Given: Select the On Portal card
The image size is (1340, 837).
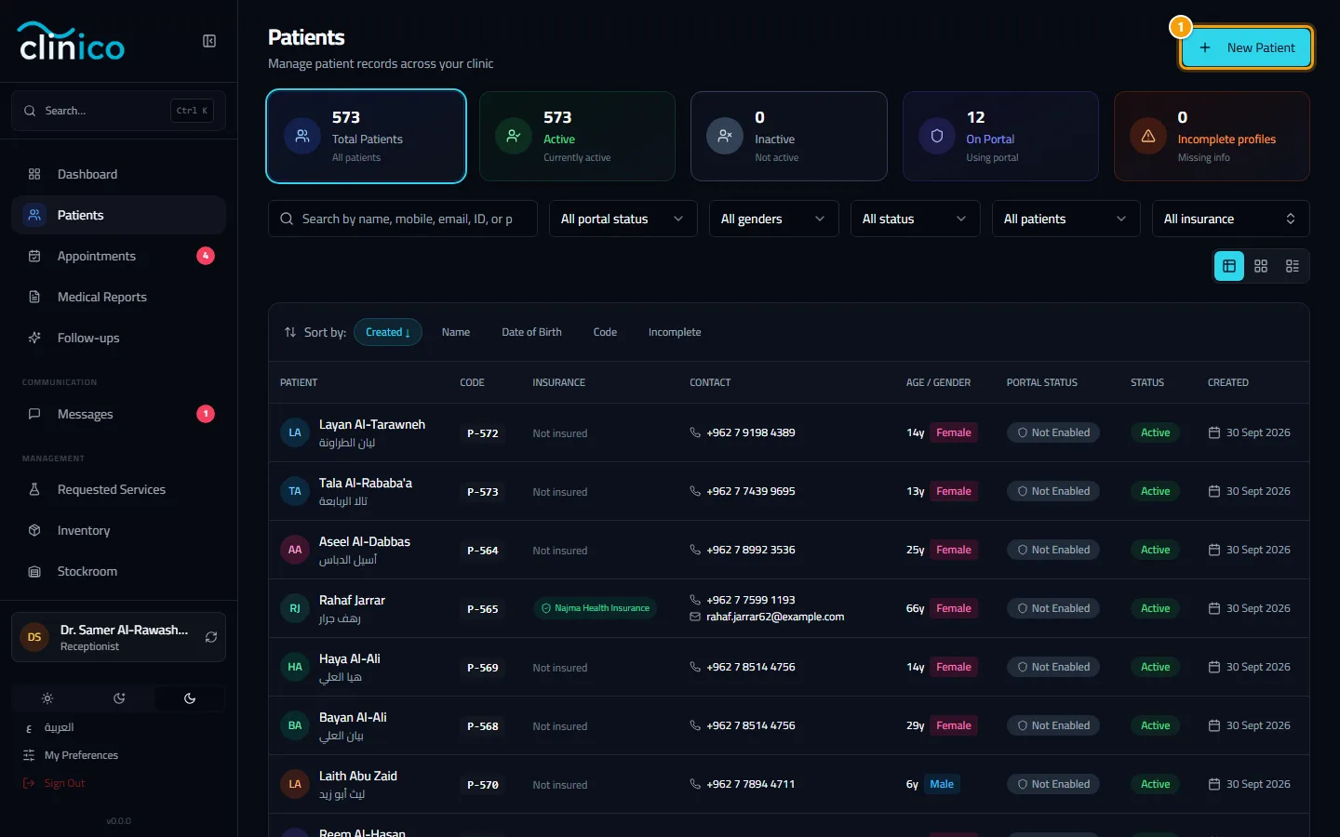Looking at the screenshot, I should click(1000, 136).
